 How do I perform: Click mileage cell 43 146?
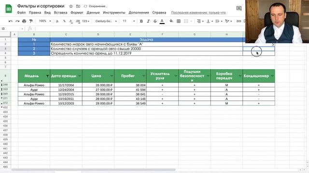tap(130, 99)
